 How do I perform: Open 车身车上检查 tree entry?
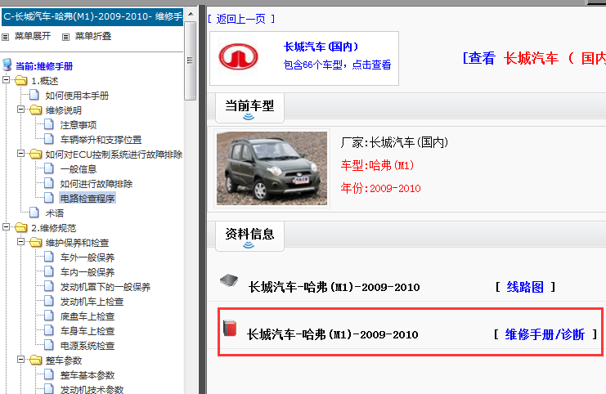88,331
